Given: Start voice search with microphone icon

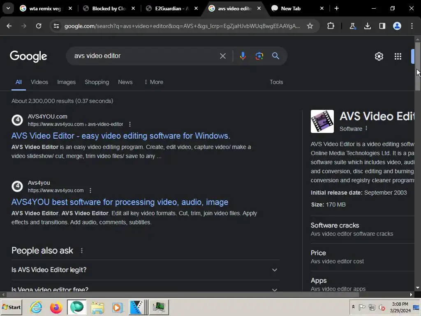Looking at the screenshot, I should 243,56.
